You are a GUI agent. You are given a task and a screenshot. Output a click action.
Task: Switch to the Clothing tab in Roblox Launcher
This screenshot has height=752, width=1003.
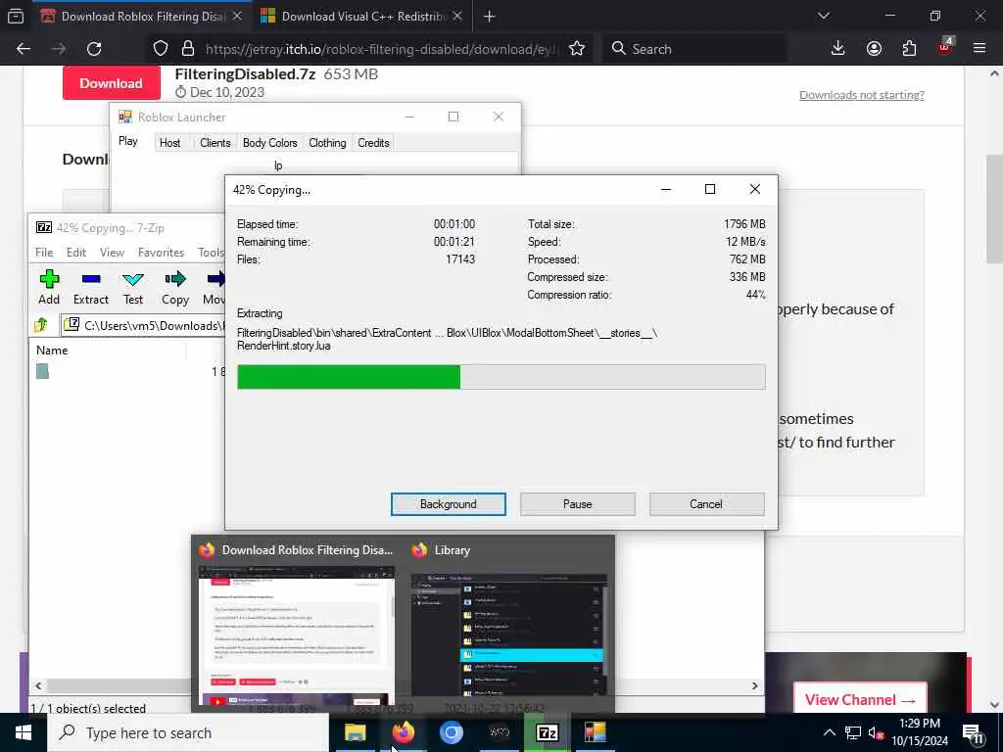pyautogui.click(x=327, y=143)
